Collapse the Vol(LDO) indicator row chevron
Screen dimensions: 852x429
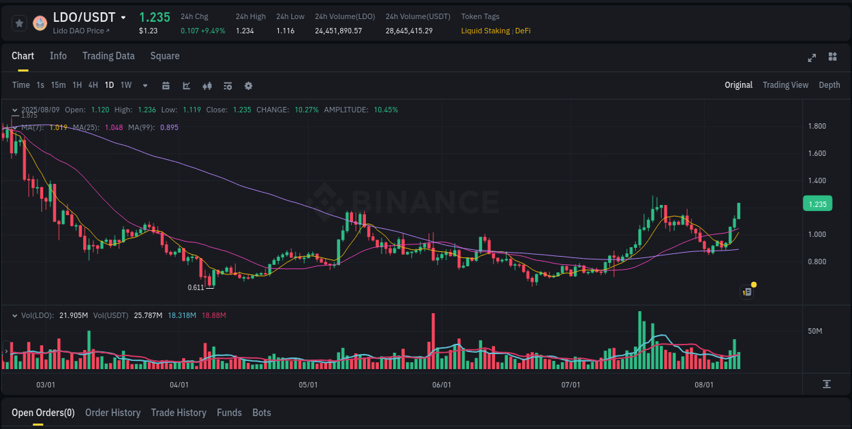tap(14, 315)
